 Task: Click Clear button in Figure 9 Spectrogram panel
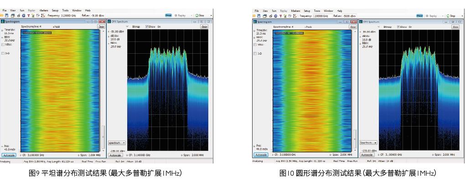pyautogui.click(x=101, y=27)
